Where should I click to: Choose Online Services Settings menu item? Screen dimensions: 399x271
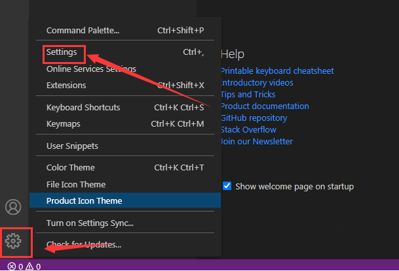point(91,69)
